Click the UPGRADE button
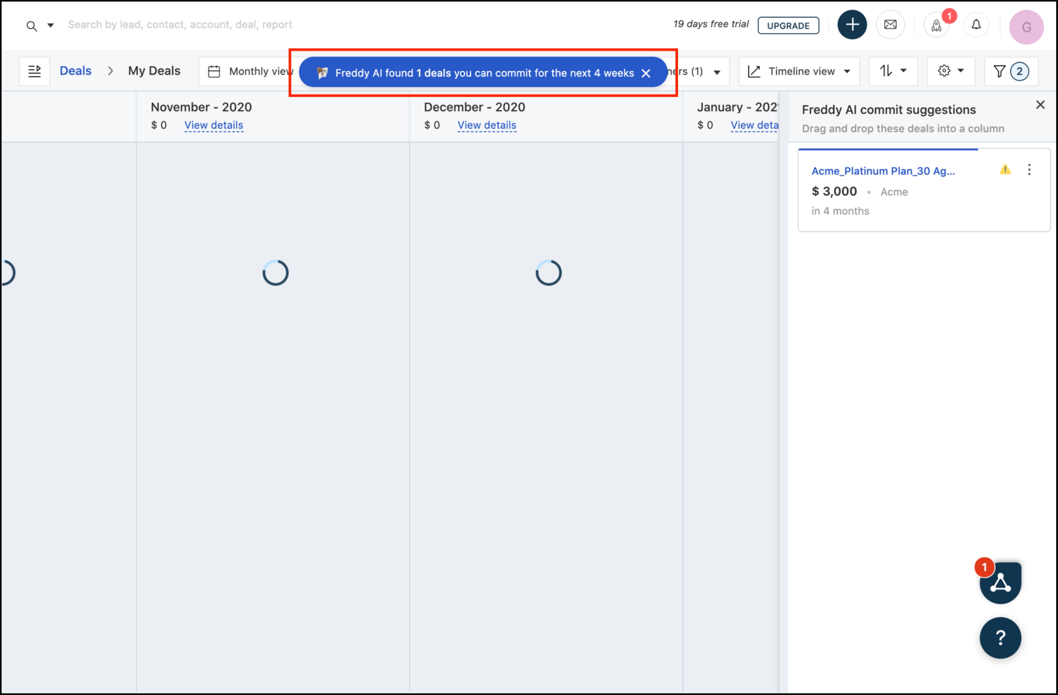 click(x=788, y=25)
